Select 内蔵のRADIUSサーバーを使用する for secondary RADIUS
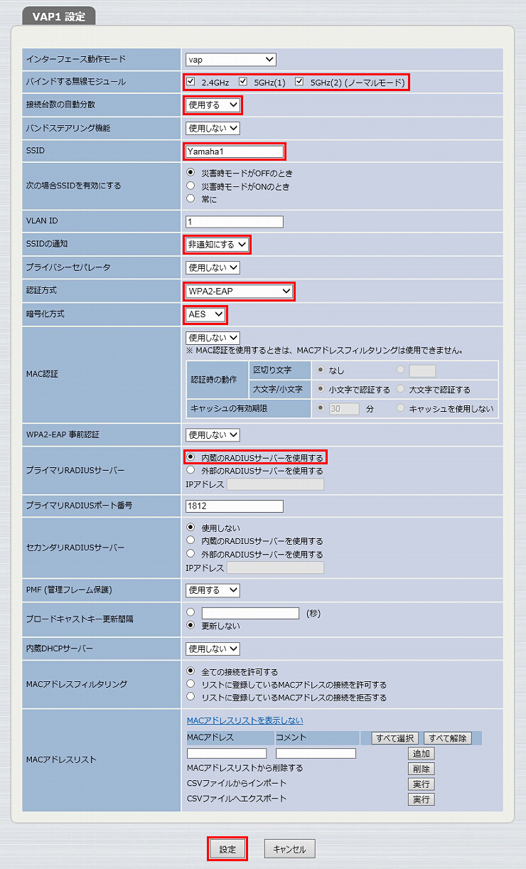This screenshot has width=526, height=869. click(190, 540)
